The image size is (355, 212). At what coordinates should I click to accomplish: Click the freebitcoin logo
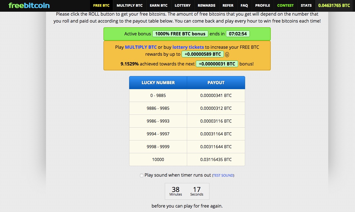tap(29, 5)
